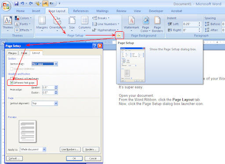Viewport: 225px width, 164px height.
Task: Toggle Suppress endnotes checkbox
Action: tap(11, 69)
